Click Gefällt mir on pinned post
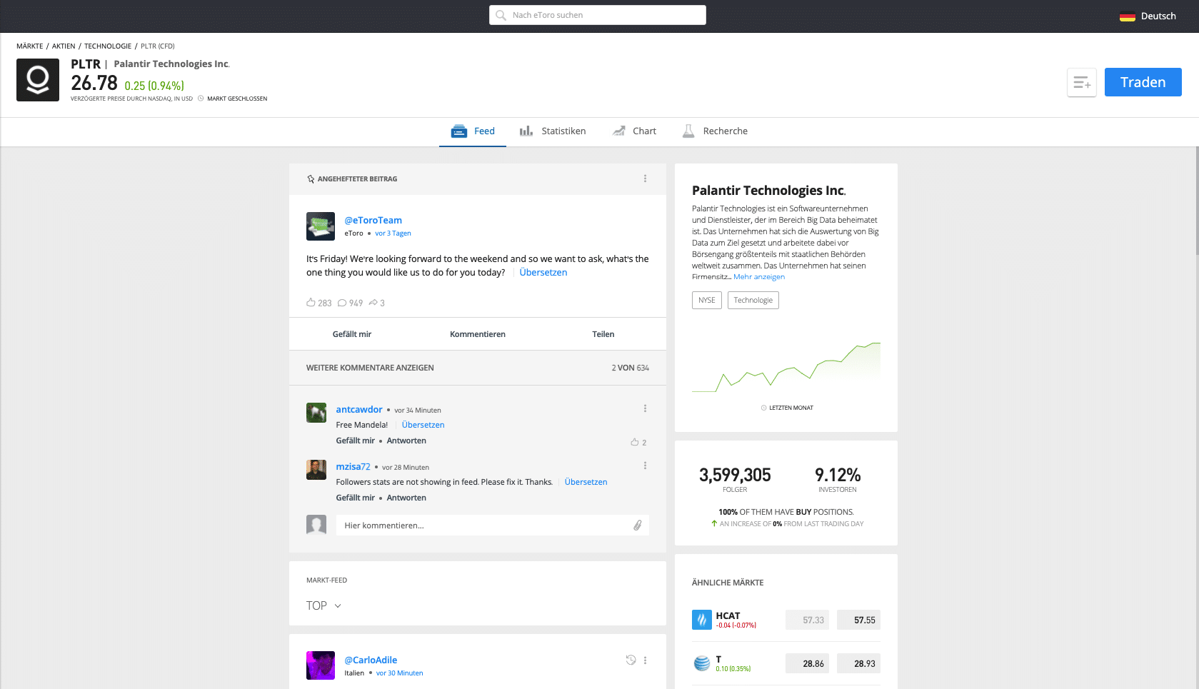This screenshot has height=689, width=1199. click(x=352, y=334)
